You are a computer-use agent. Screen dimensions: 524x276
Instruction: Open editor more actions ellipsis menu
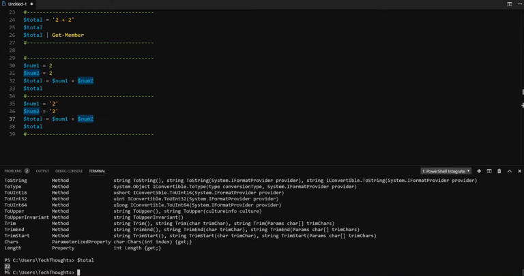pos(519,4)
